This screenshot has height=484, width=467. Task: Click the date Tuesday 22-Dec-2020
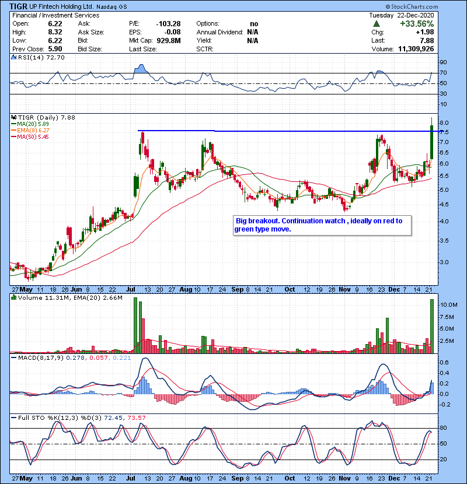[x=402, y=15]
